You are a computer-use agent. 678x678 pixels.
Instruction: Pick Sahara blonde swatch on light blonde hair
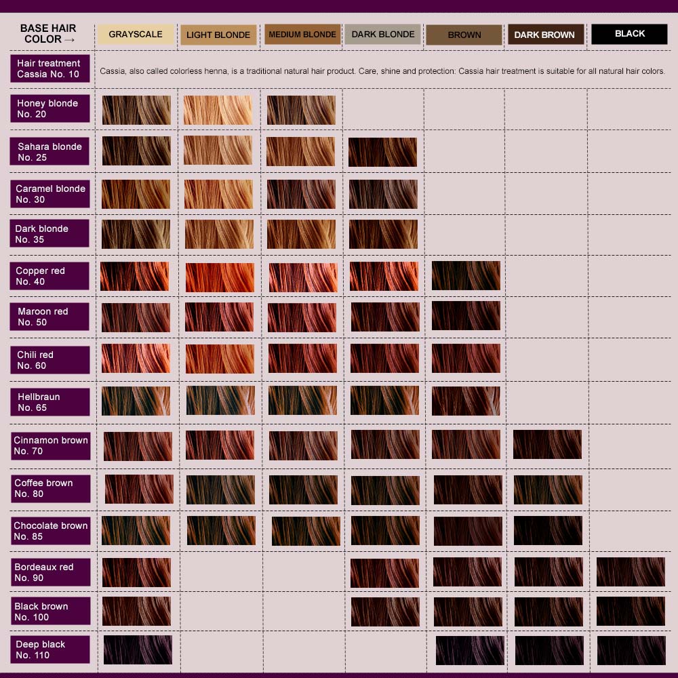(x=218, y=151)
